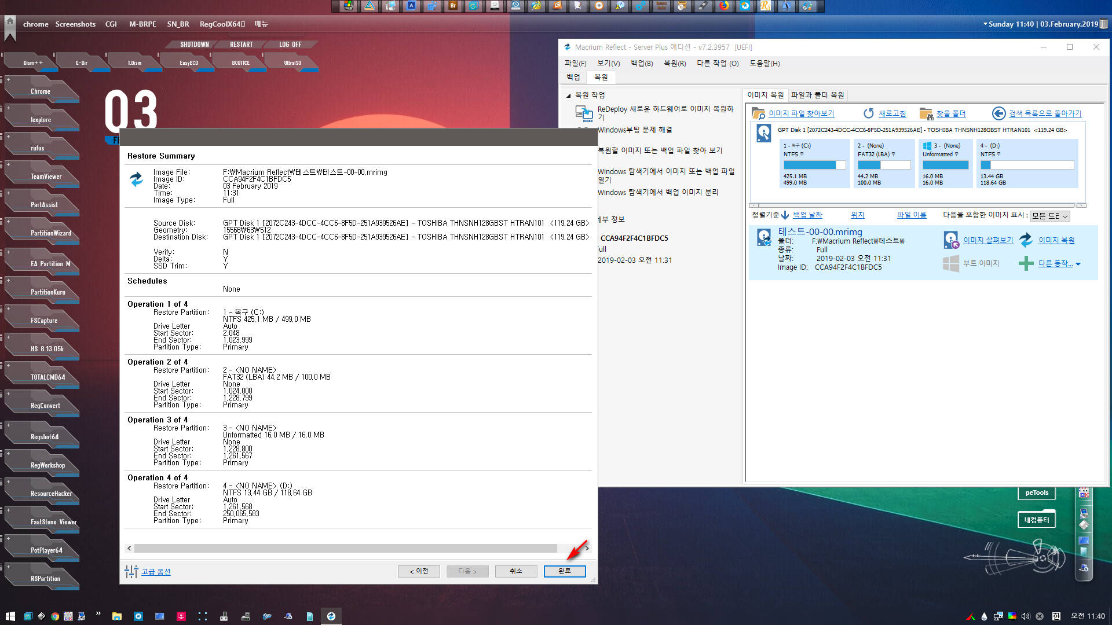Open the 파일(F) menu in Macrium Reflect

(x=575, y=63)
